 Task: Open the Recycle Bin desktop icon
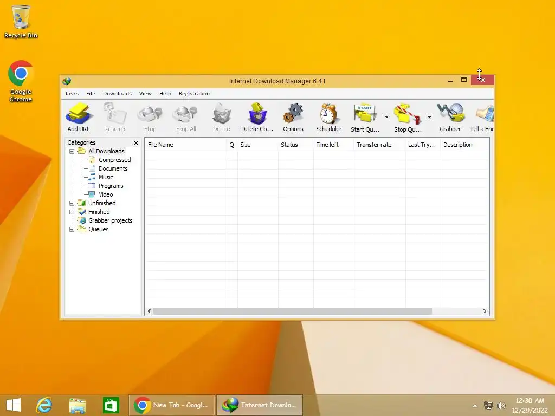[21, 21]
